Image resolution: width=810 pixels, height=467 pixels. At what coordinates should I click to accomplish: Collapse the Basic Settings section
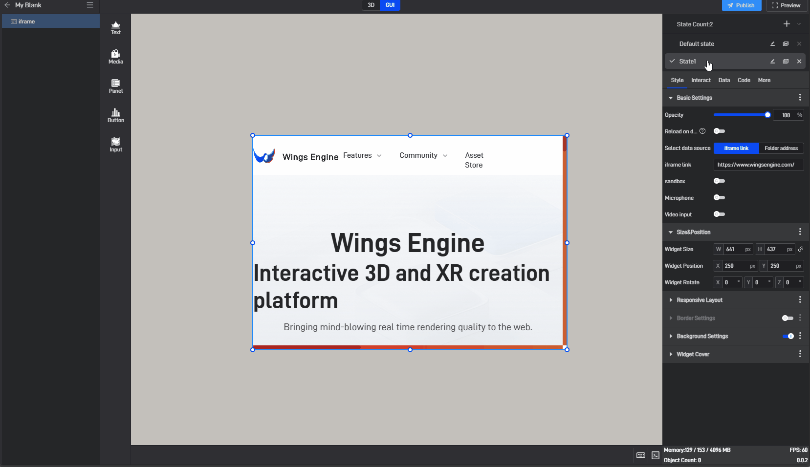click(x=671, y=98)
